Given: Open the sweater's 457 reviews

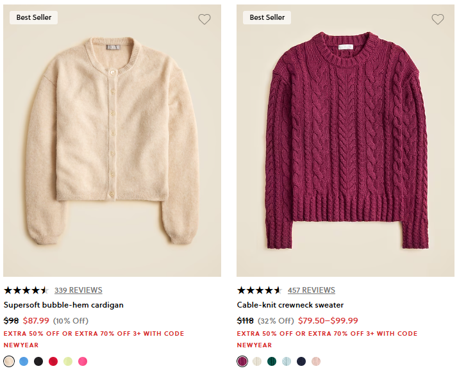Looking at the screenshot, I should [311, 290].
